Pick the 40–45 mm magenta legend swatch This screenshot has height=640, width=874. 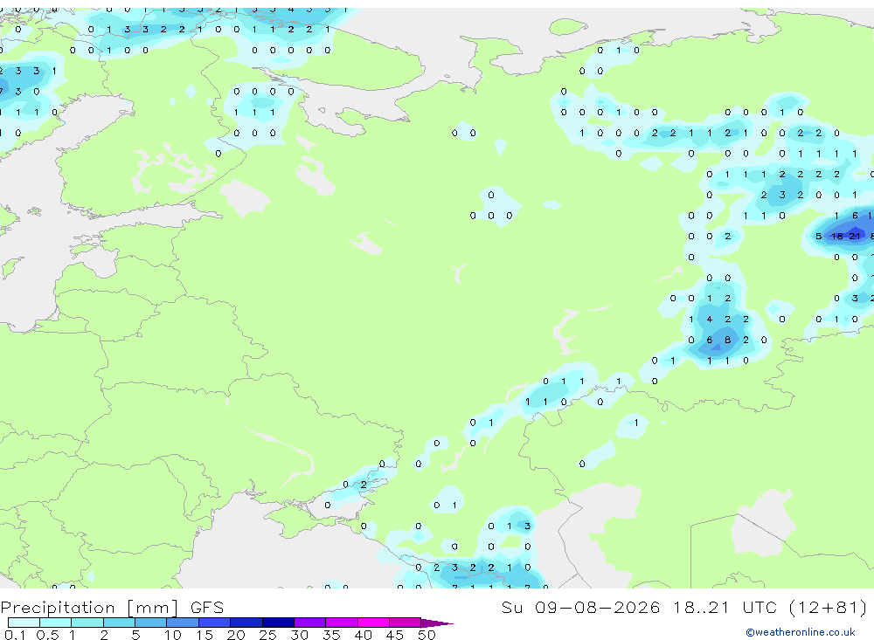[373, 623]
